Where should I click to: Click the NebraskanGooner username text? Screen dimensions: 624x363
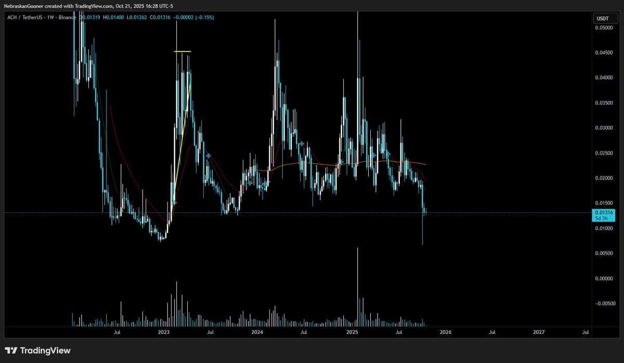[x=23, y=6]
